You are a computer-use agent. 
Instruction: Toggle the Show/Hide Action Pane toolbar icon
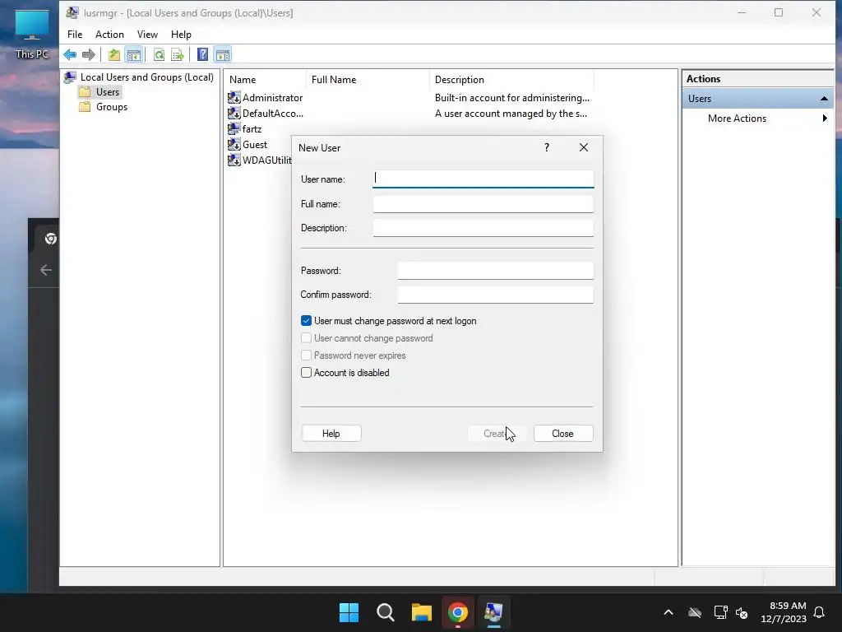point(222,54)
